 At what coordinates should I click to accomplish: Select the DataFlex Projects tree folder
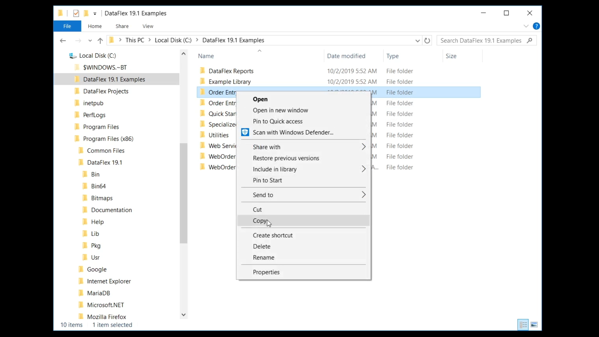click(106, 91)
